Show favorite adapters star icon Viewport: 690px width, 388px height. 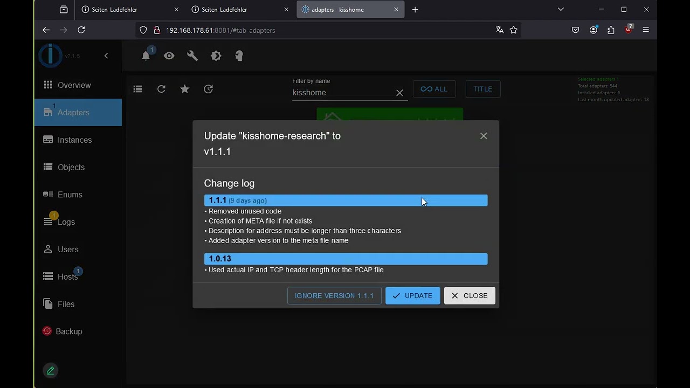click(x=185, y=89)
